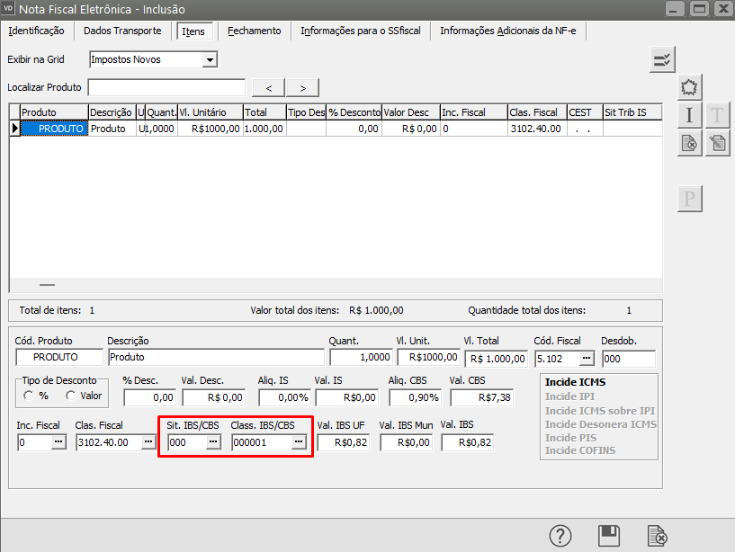Click the 'I' button on right toolbar
This screenshot has width=735, height=552.
(689, 115)
